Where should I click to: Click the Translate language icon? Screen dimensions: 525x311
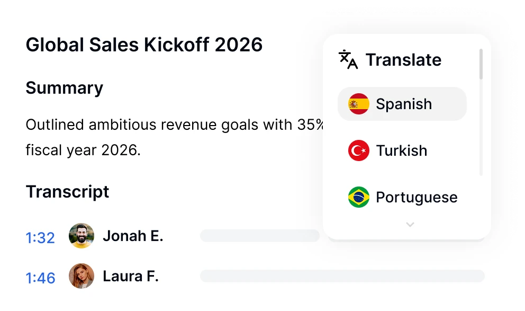click(348, 60)
